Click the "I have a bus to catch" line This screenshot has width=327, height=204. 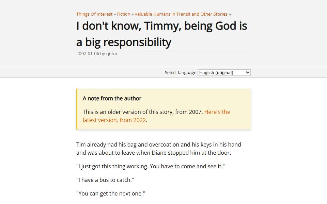tap(105, 180)
